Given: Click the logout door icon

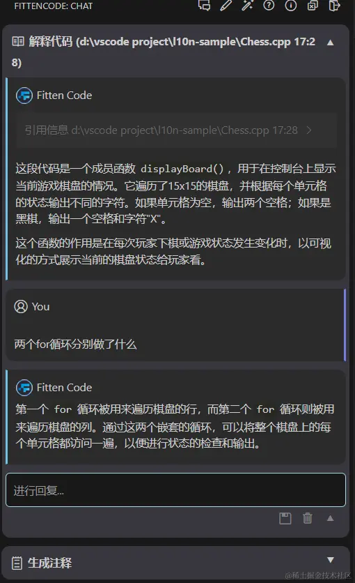Looking at the screenshot, I should (x=334, y=5).
